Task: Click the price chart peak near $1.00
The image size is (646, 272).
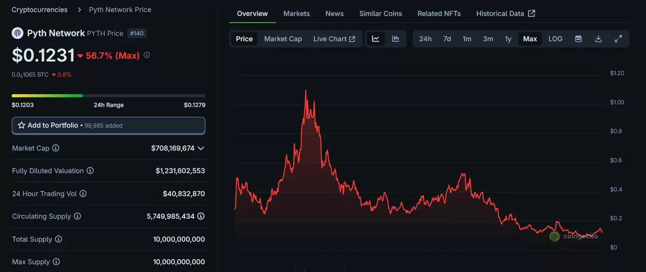Action: point(305,90)
